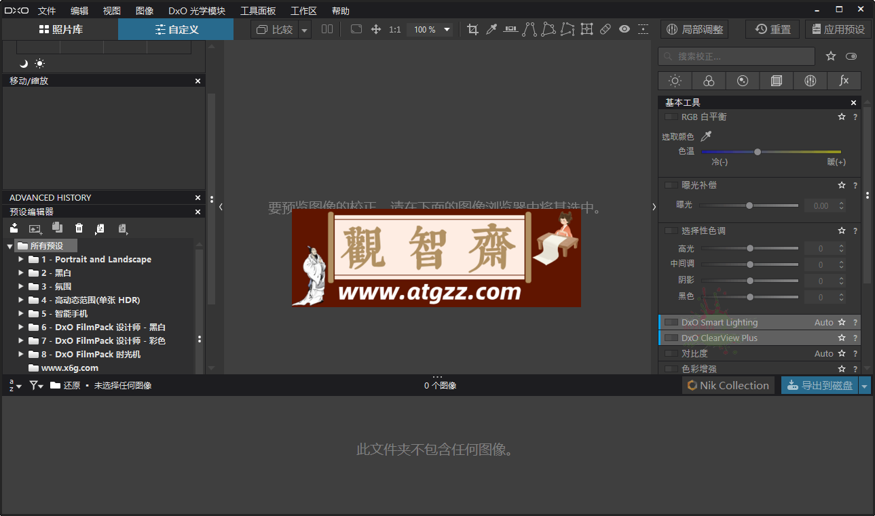This screenshot has height=516, width=875.
Task: Open the force parallels perspective tool
Action: pos(529,29)
